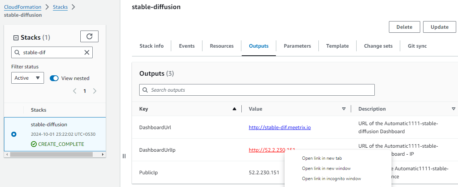This screenshot has width=458, height=187.
Task: Toggle View nested switch
Action: click(54, 78)
